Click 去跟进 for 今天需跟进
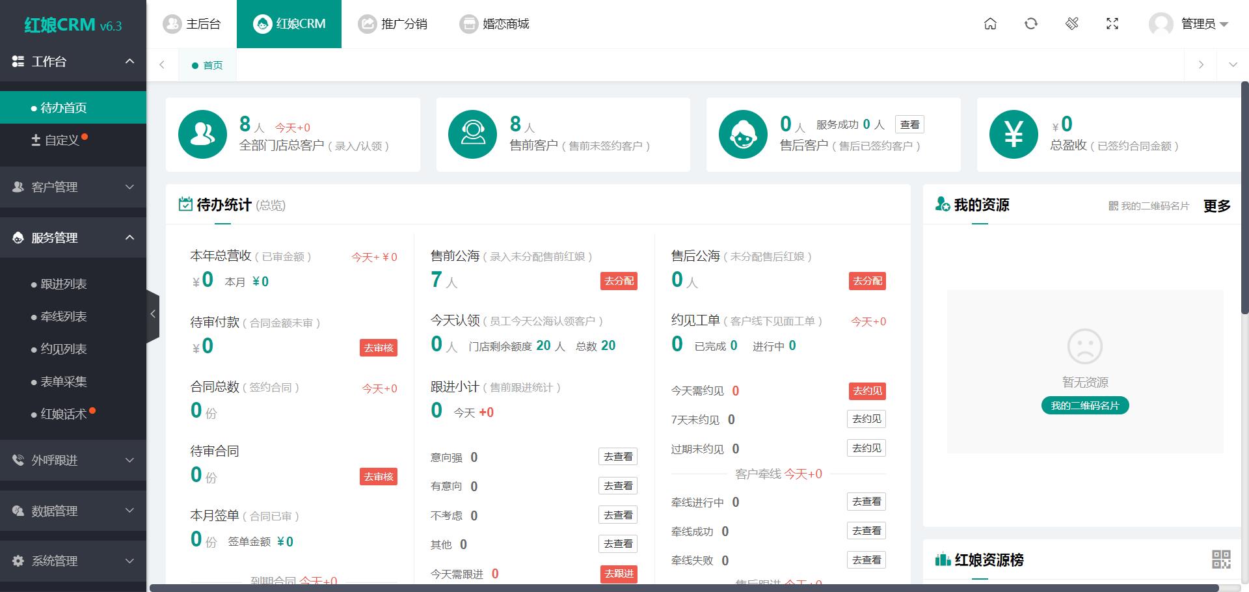Screen dimensions: 1249x592 click(x=619, y=574)
